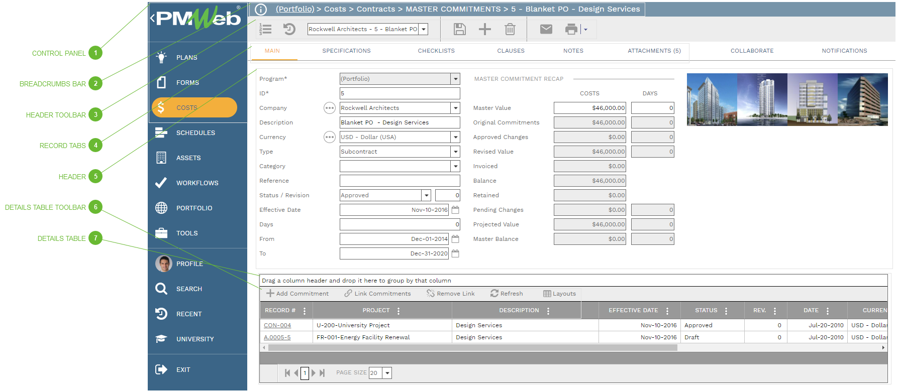Click the Add new record plus icon
This screenshot has width=897, height=392.
pyautogui.click(x=484, y=29)
